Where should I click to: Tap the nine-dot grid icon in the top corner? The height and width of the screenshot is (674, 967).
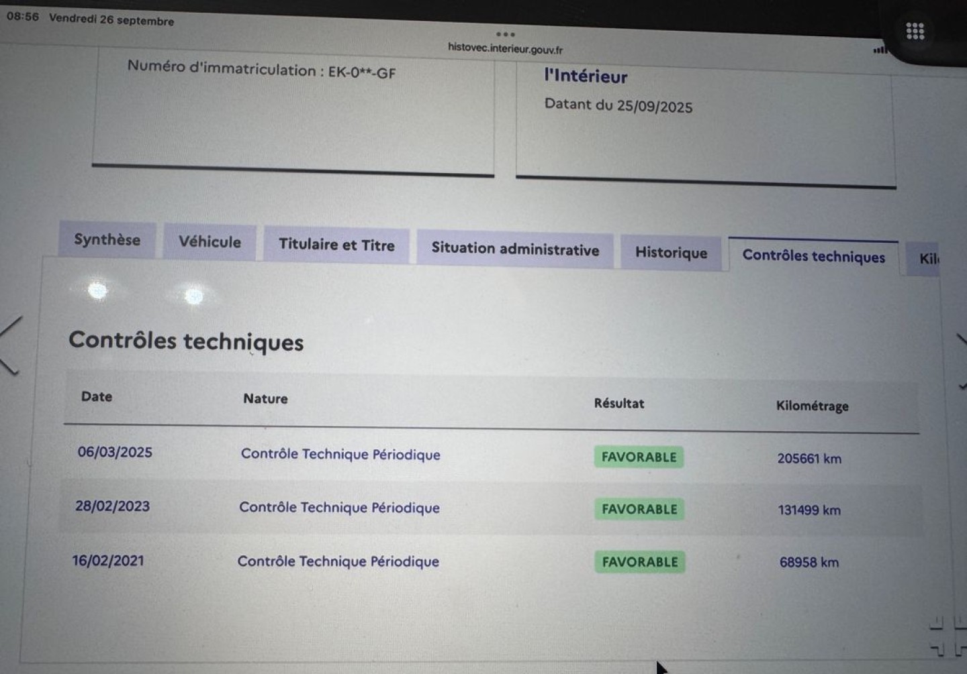coord(915,31)
